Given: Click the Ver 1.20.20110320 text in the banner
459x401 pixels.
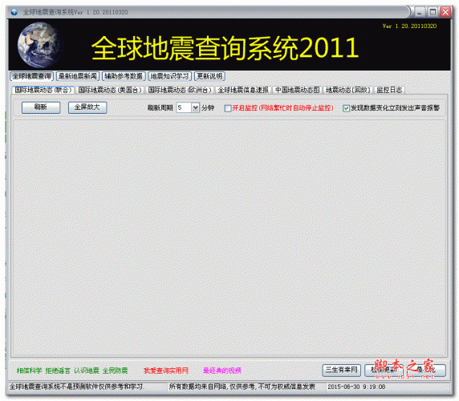Looking at the screenshot, I should coord(409,26).
